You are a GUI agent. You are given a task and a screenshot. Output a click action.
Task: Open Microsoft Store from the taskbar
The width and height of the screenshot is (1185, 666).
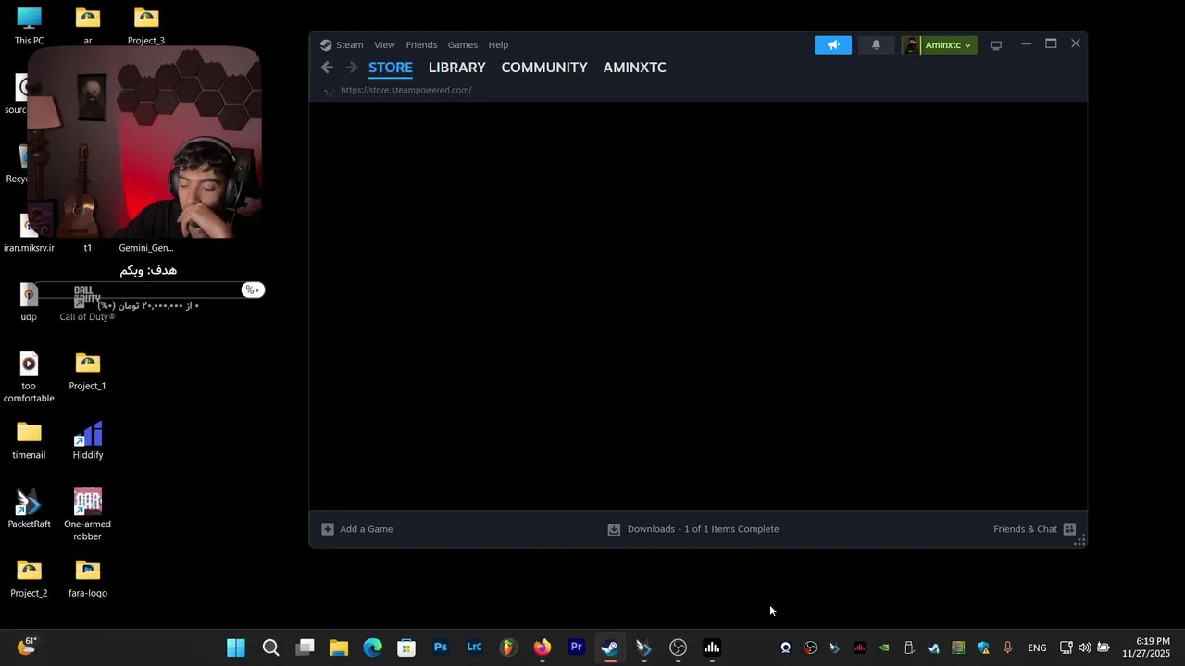point(406,647)
